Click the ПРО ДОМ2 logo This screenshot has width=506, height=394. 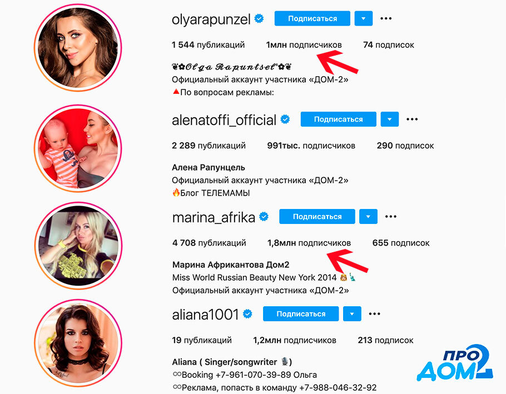point(455,363)
